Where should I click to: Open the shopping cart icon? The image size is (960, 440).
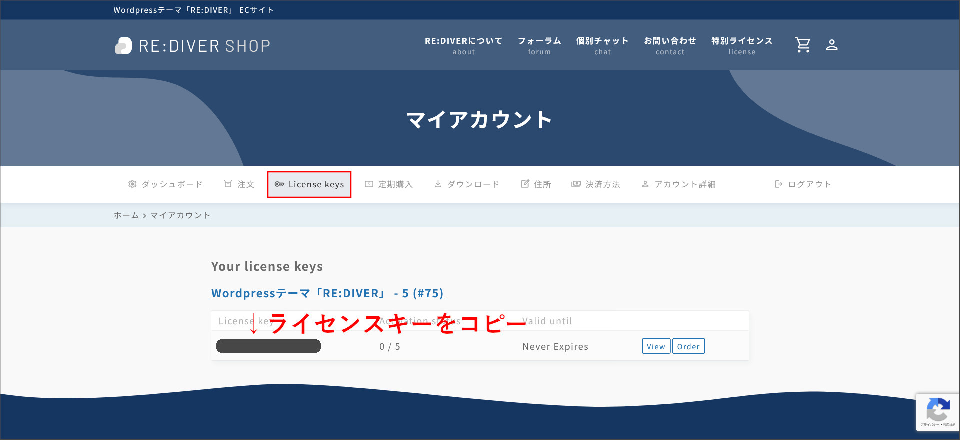coord(802,45)
